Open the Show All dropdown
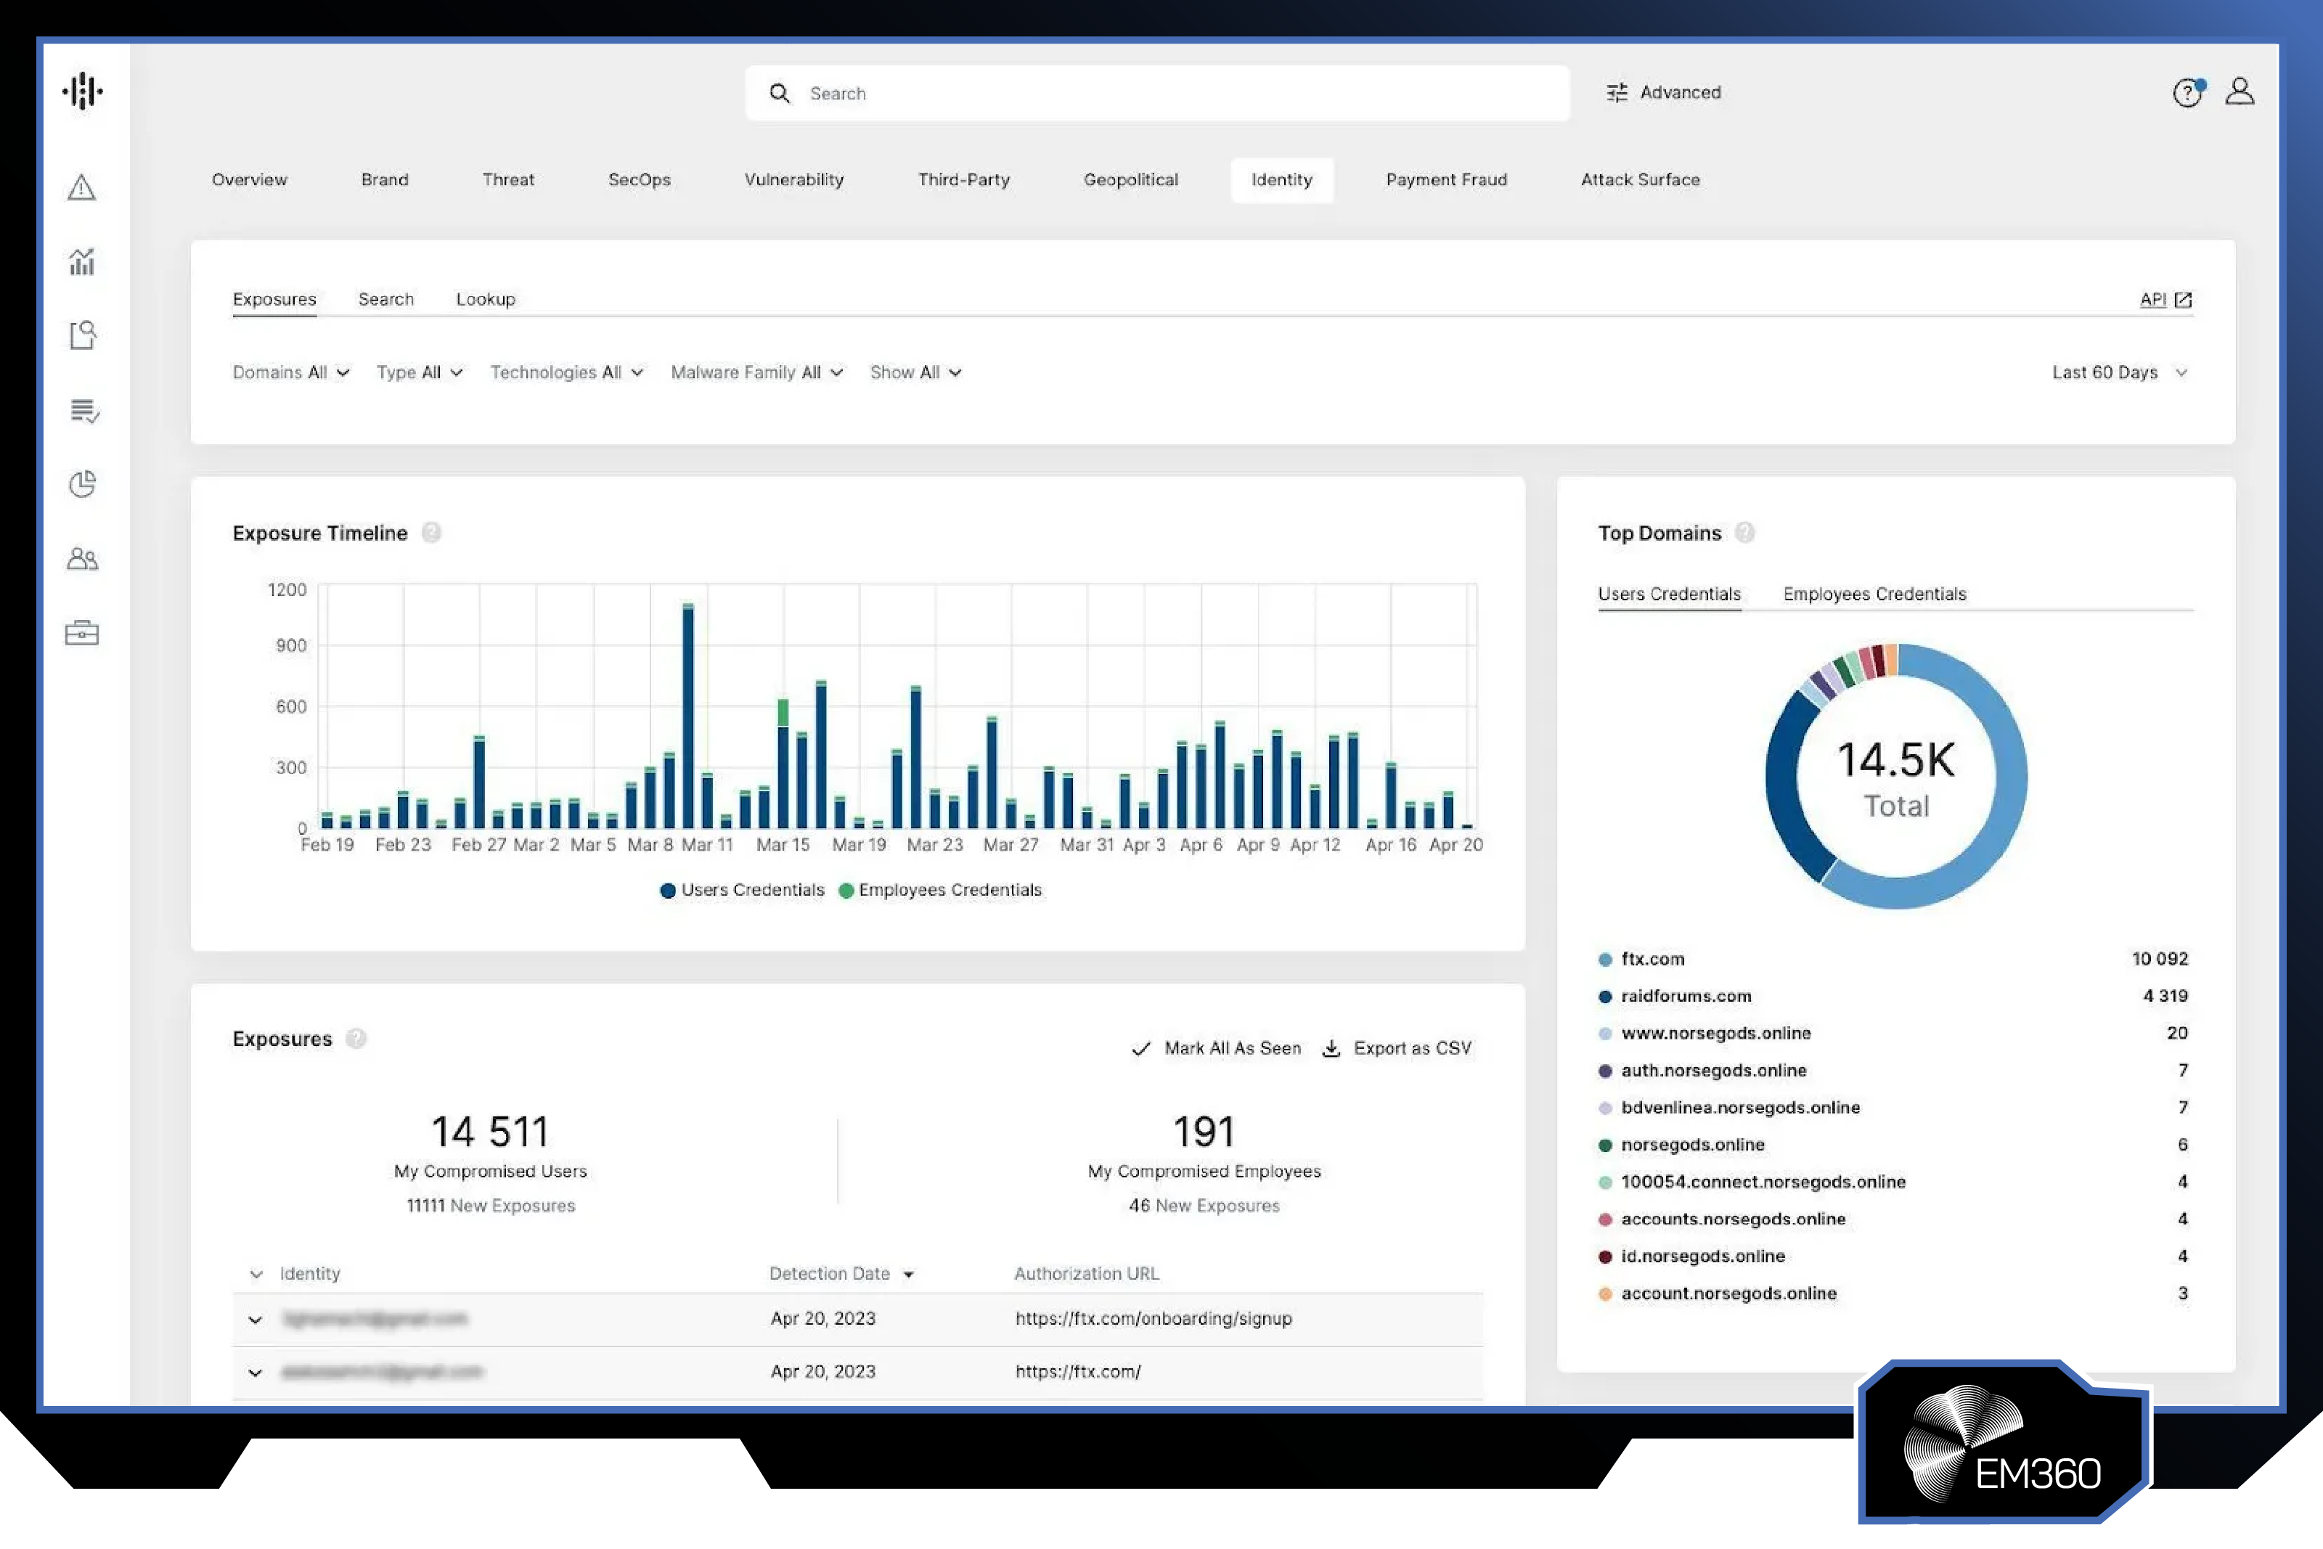 click(x=915, y=372)
